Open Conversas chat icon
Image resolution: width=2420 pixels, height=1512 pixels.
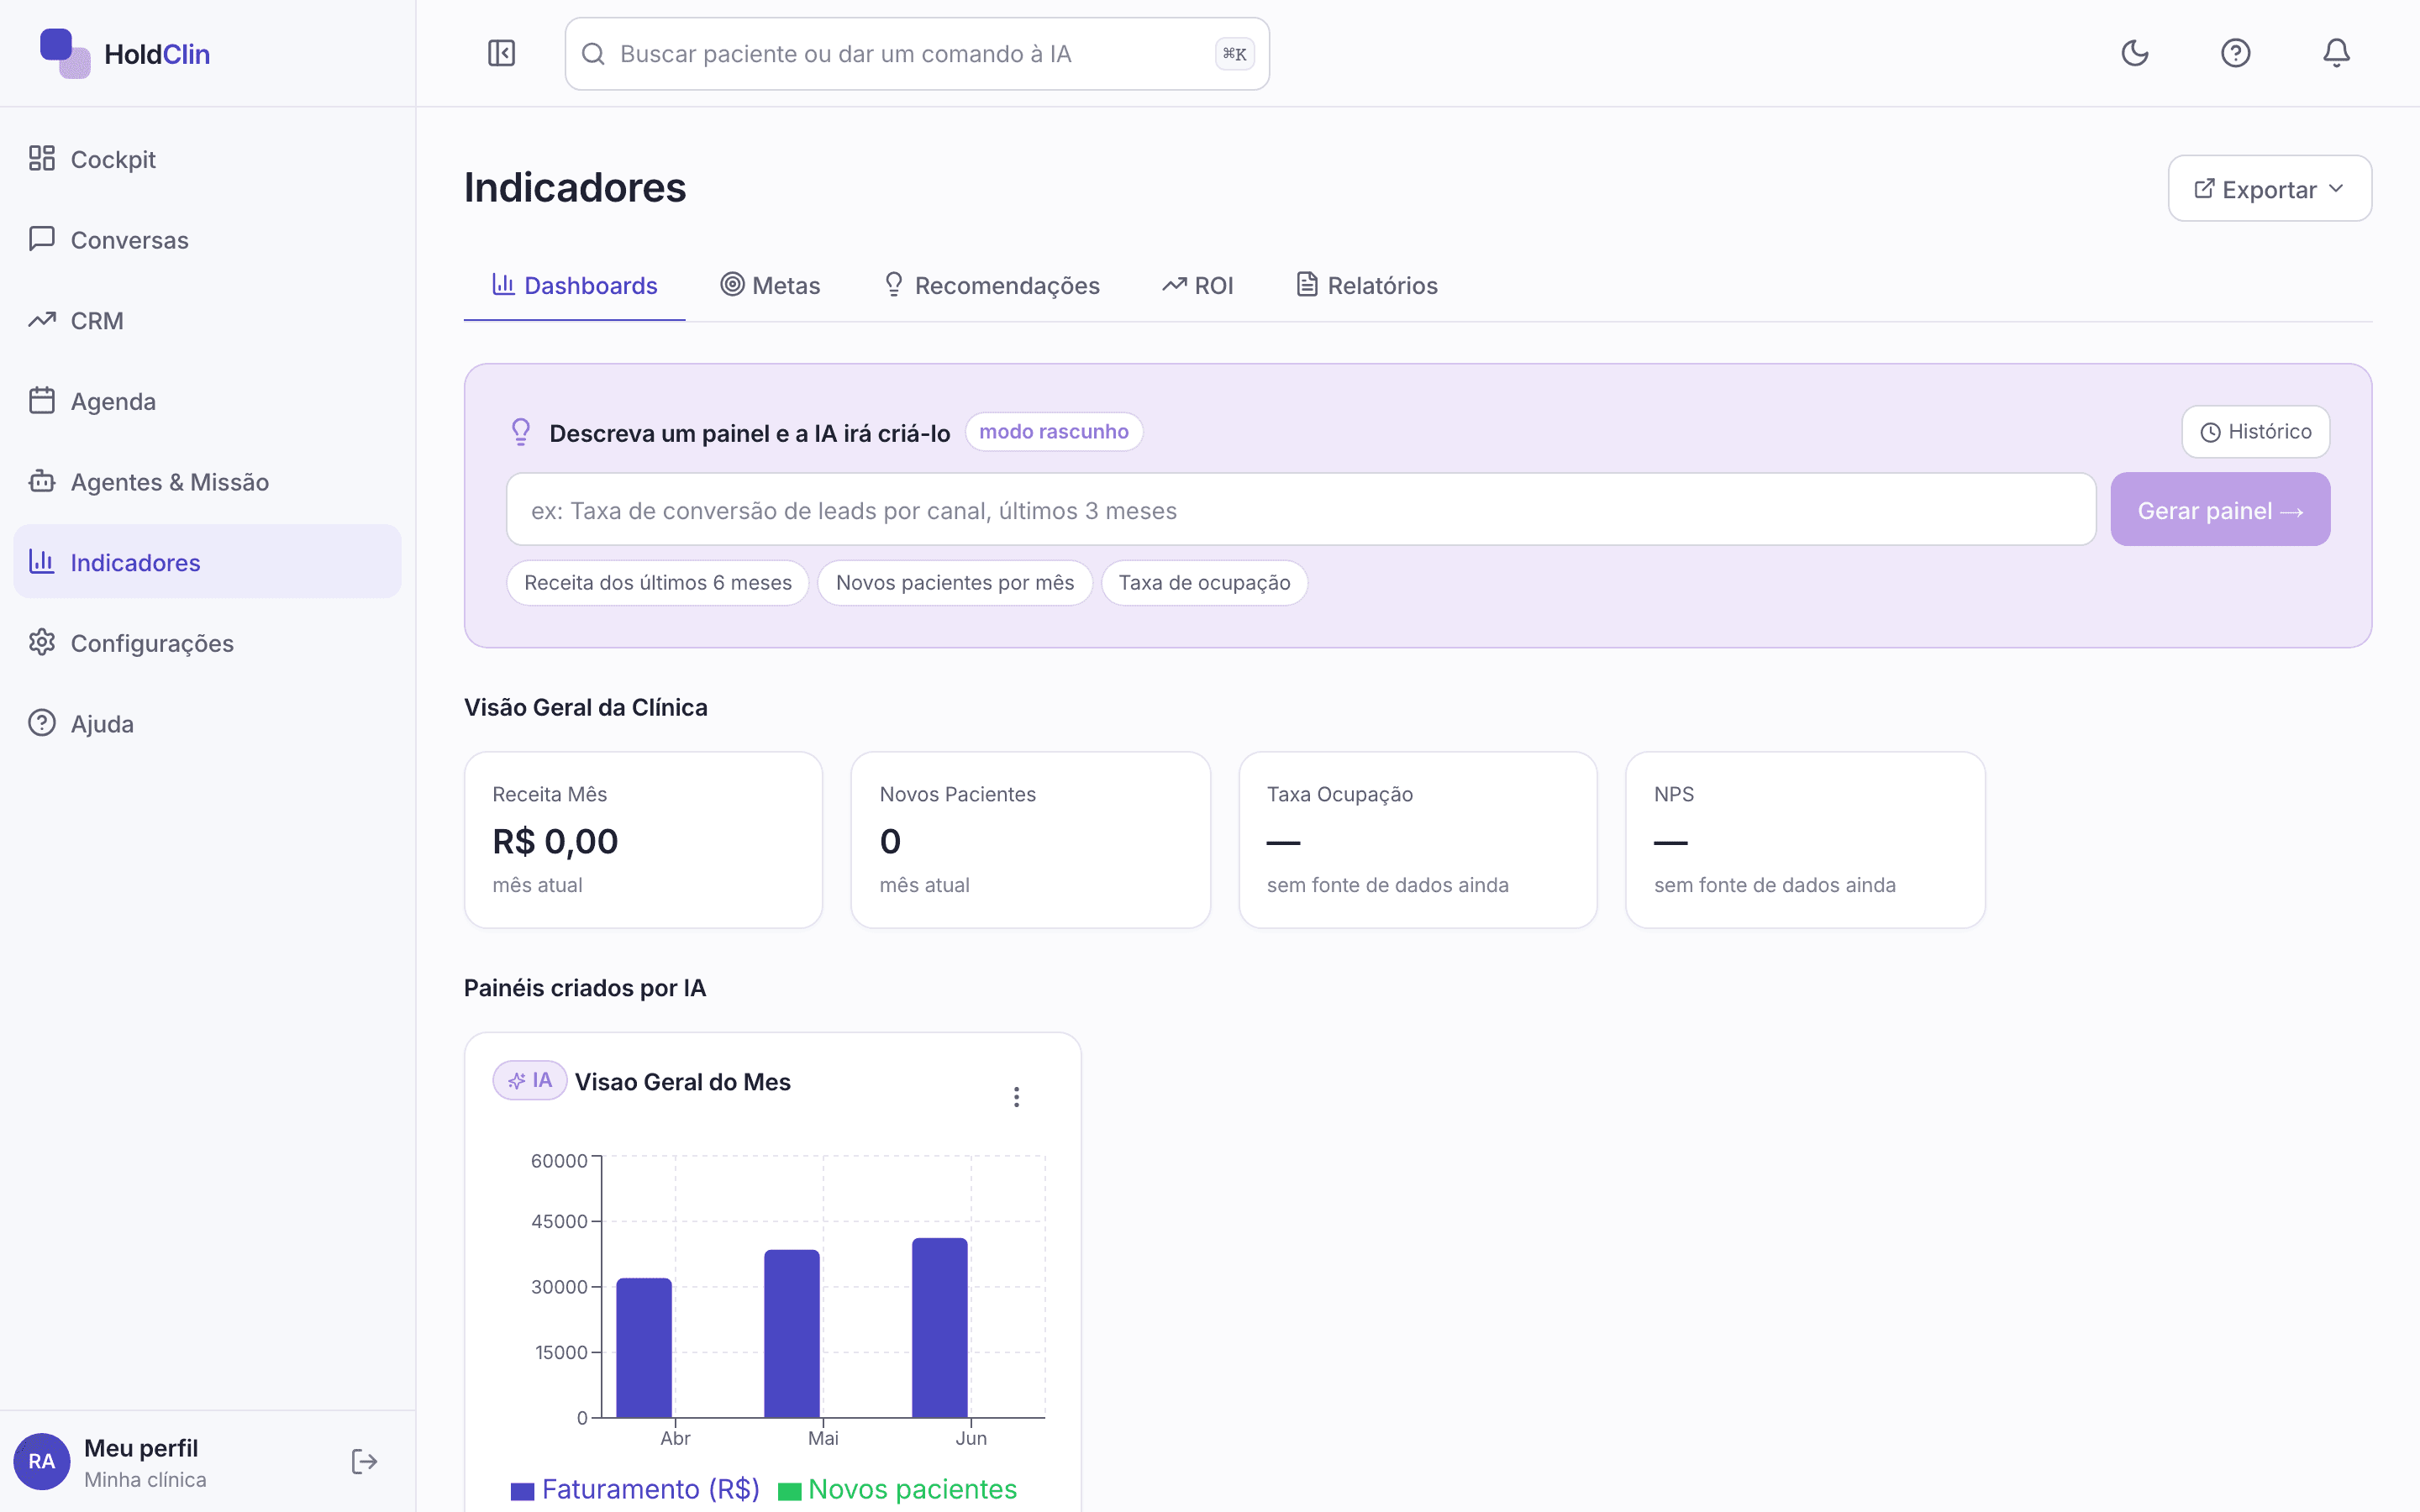(42, 239)
